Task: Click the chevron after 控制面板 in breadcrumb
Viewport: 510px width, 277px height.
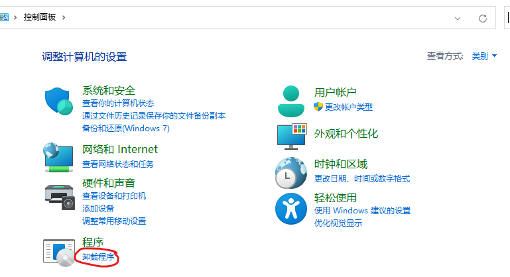Action: 64,17
